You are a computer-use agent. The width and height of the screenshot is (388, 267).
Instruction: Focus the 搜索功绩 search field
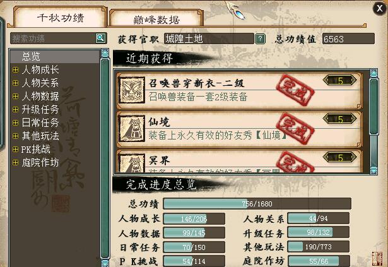[x=53, y=39]
